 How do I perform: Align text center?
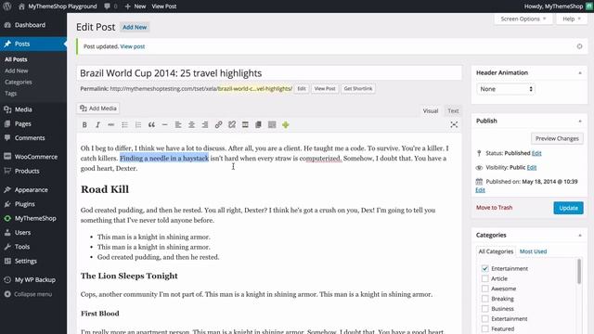point(192,125)
